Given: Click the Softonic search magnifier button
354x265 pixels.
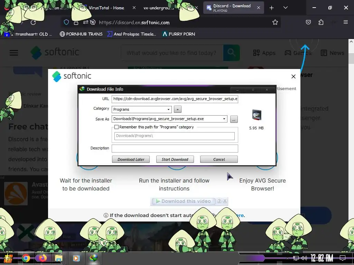Looking at the screenshot, I should point(231,53).
